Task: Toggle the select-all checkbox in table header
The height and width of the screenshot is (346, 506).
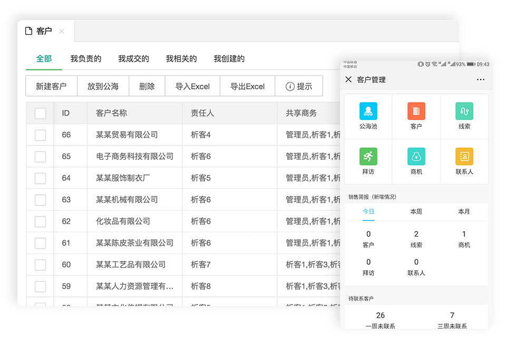Action: [x=40, y=113]
